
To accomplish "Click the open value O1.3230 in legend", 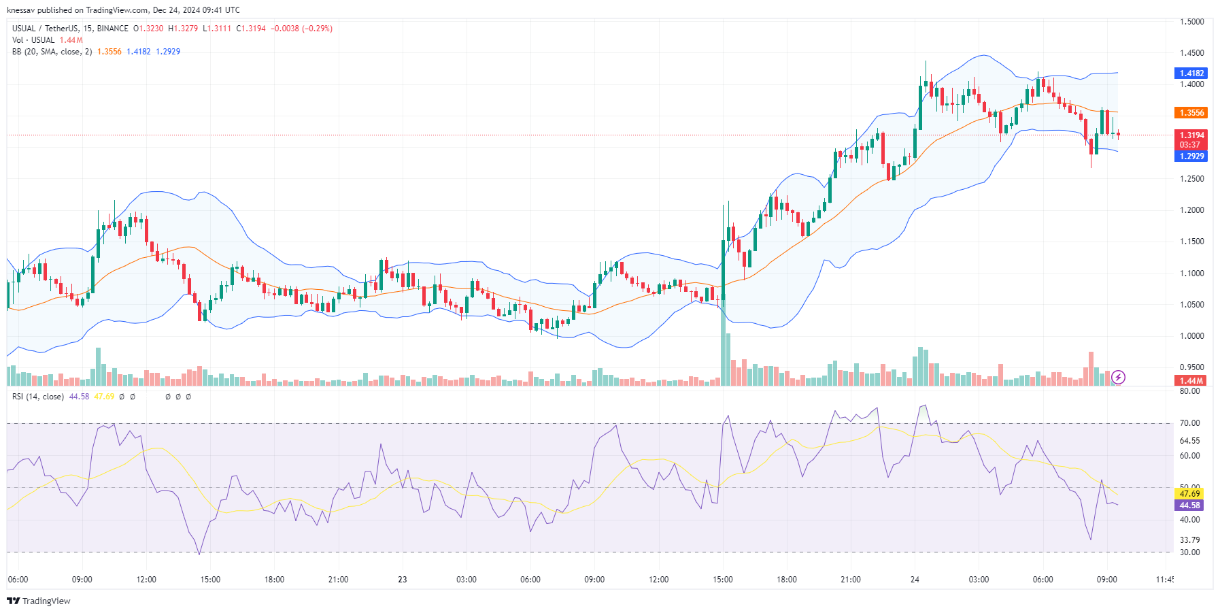I will tap(148, 29).
